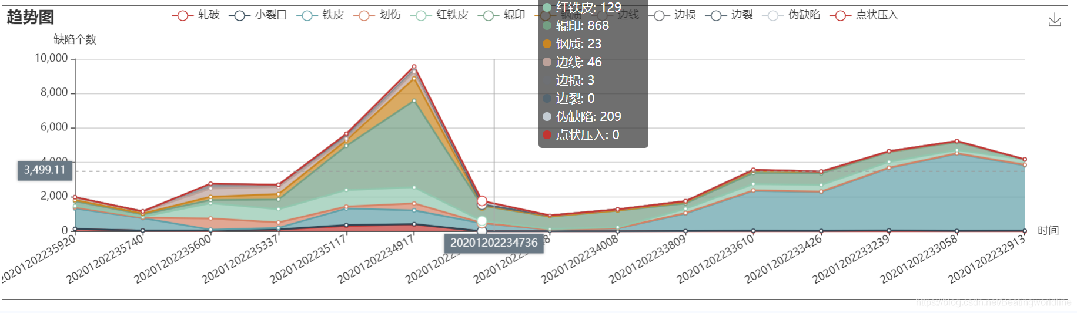Click the tooltip row 点状压入: 0
This screenshot has width=1077, height=313.
581,135
